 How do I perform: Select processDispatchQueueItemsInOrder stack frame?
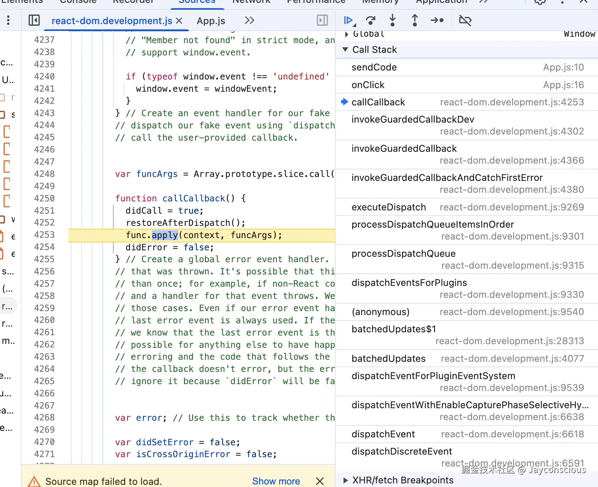point(467,230)
